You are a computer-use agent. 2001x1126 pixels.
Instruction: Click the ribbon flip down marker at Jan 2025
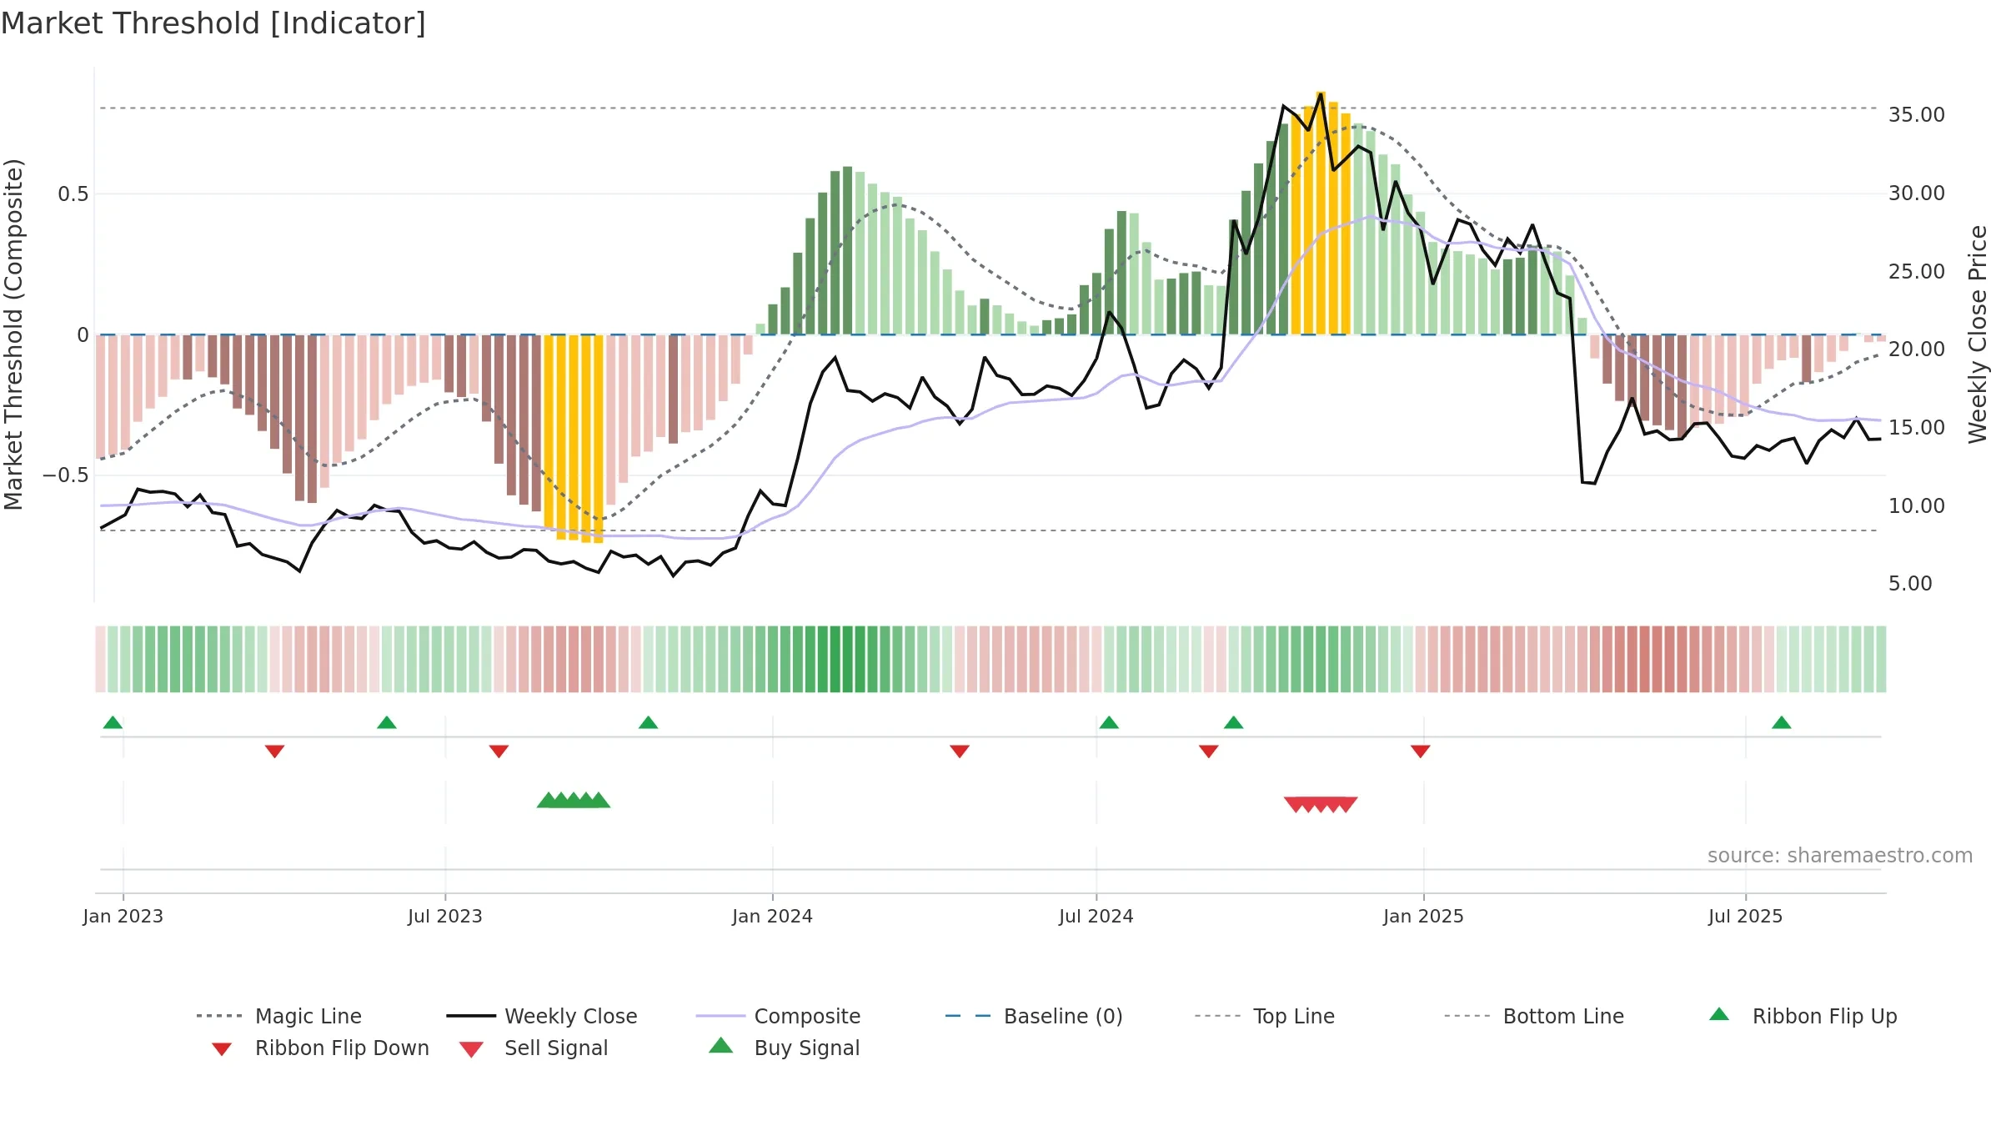click(1421, 752)
